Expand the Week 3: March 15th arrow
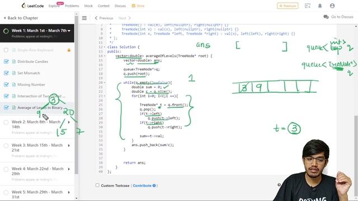Viewport: 358px width, 201px height. pyautogui.click(x=69, y=145)
